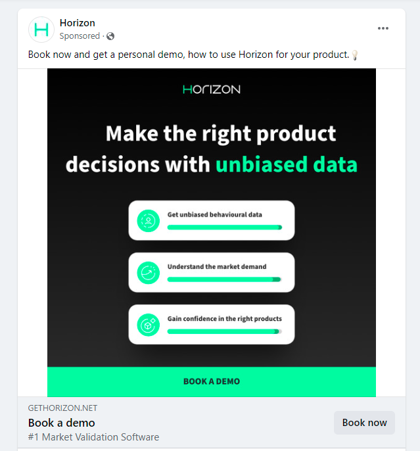This screenshot has height=451, width=420.
Task: Click the Book now button
Action: pos(364,423)
